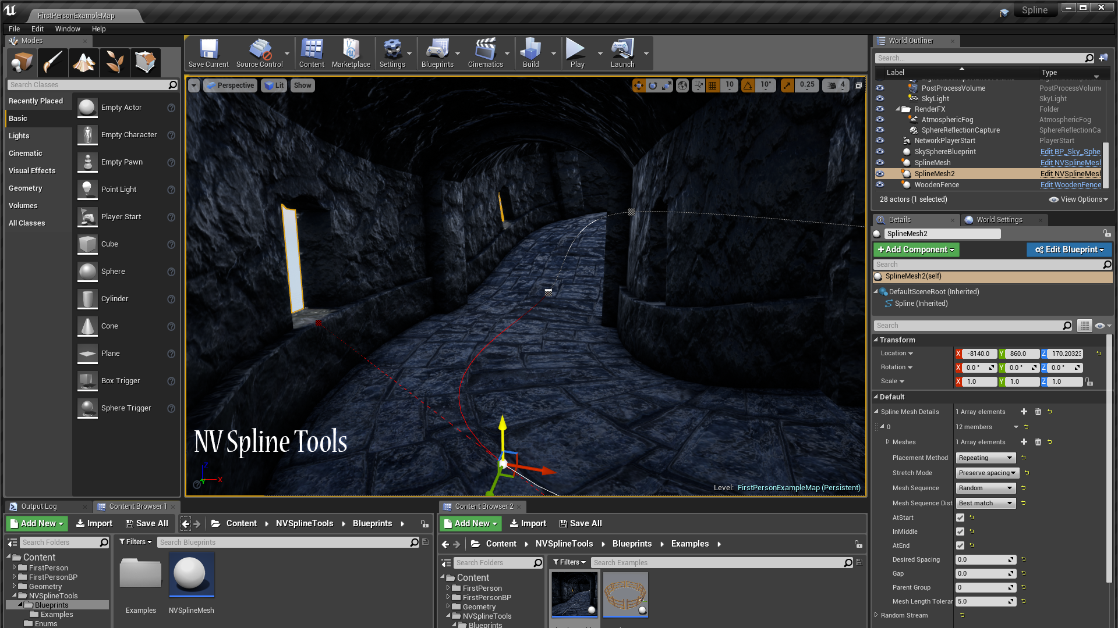Switch to World Settings tab
Screen dimensions: 1118x628
[1000, 220]
